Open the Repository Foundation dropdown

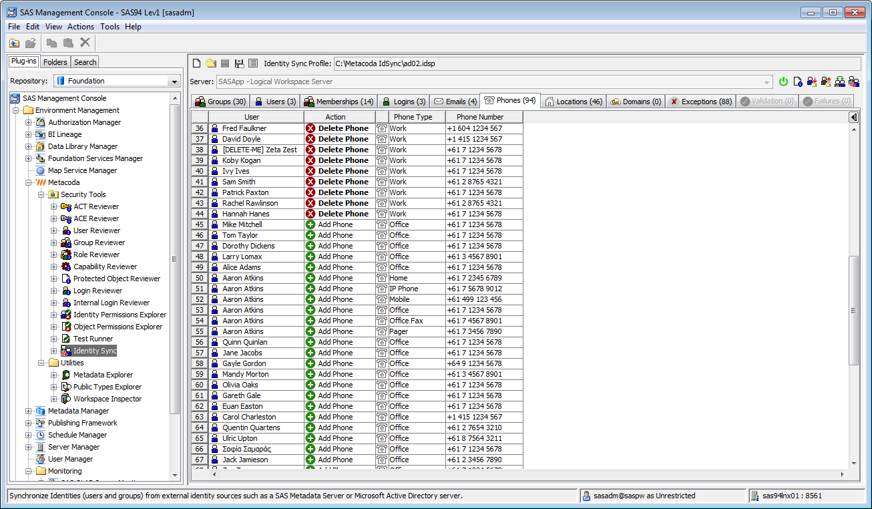[x=175, y=81]
